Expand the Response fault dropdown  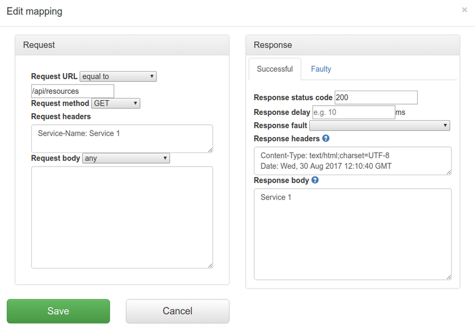[x=379, y=125]
